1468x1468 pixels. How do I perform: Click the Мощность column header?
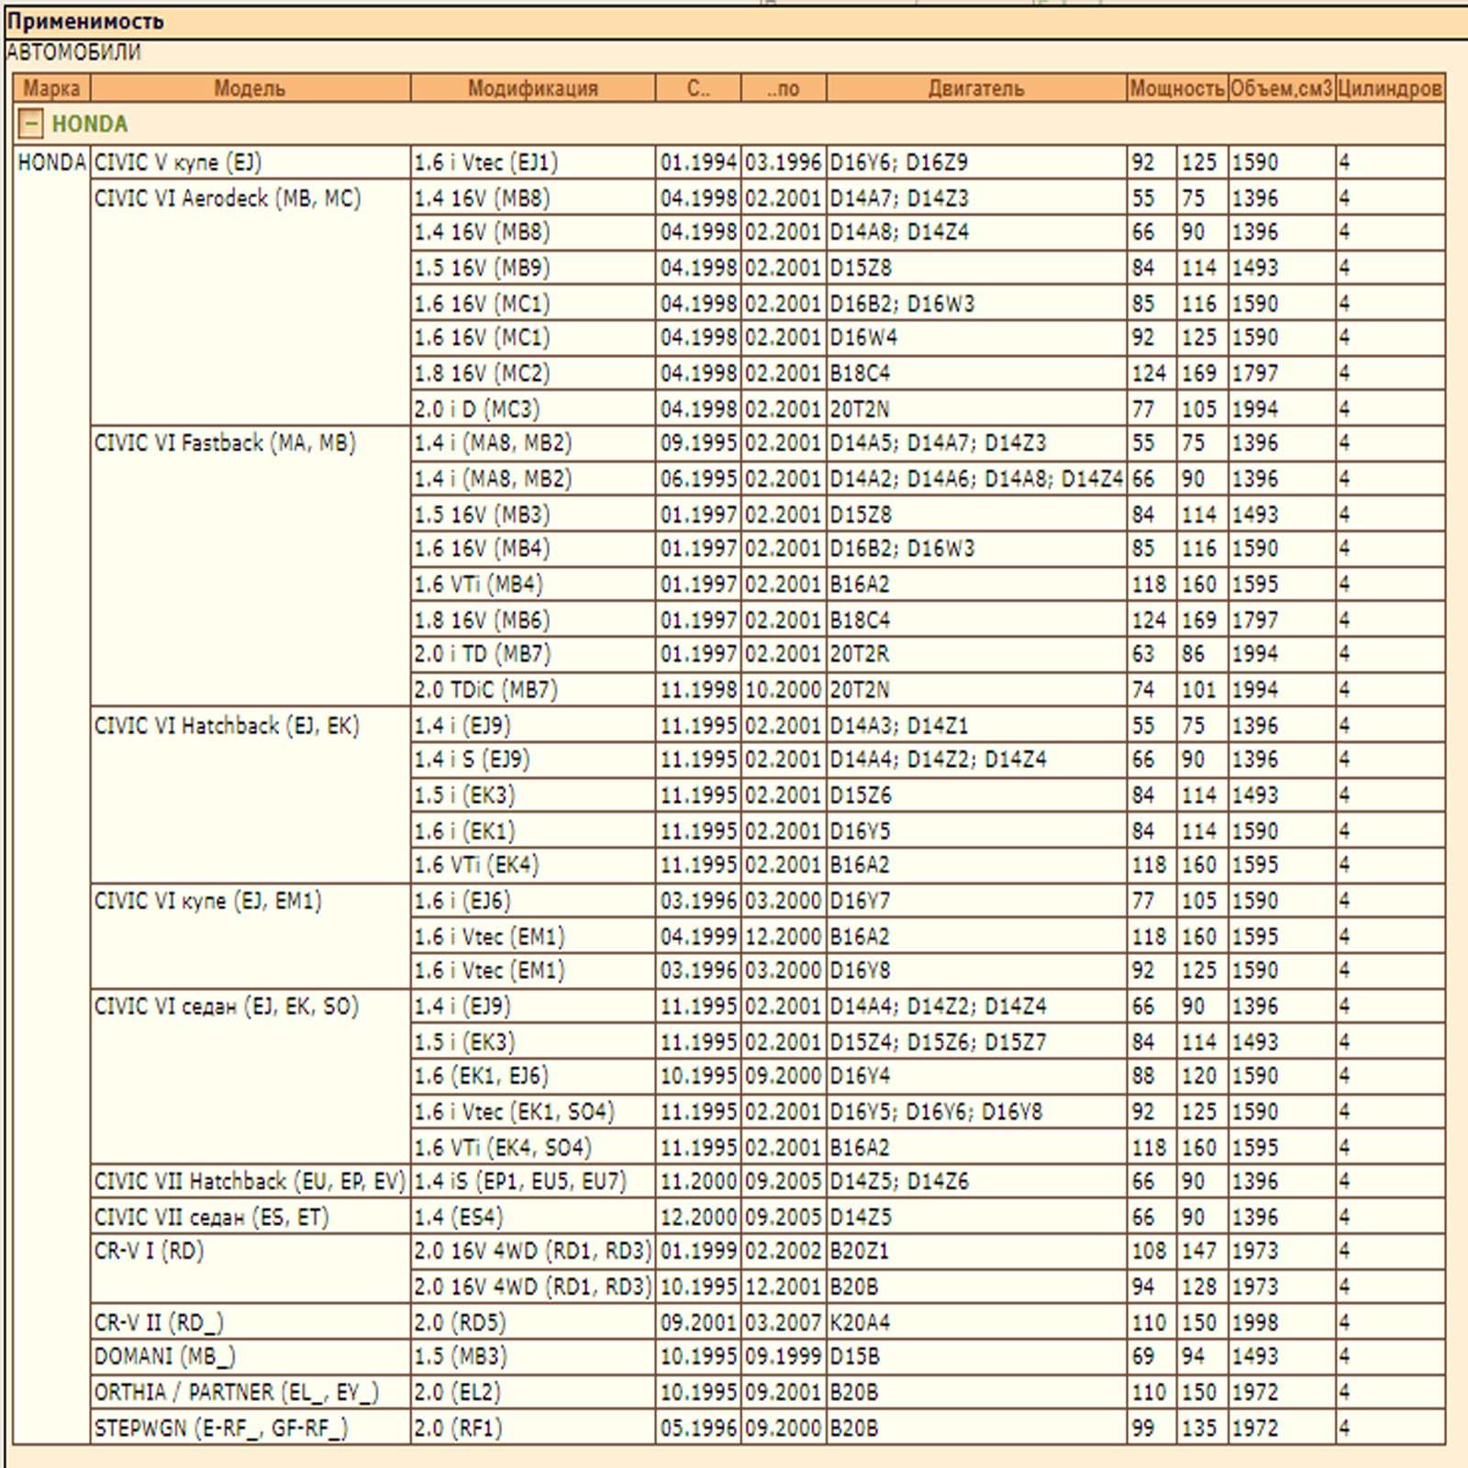1176,88
